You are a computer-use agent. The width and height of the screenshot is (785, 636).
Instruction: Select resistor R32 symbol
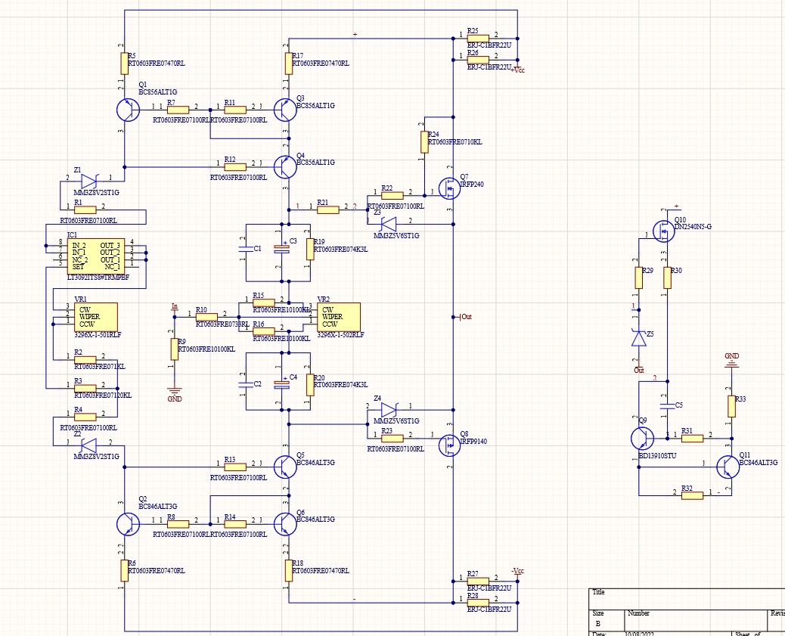pos(693,496)
